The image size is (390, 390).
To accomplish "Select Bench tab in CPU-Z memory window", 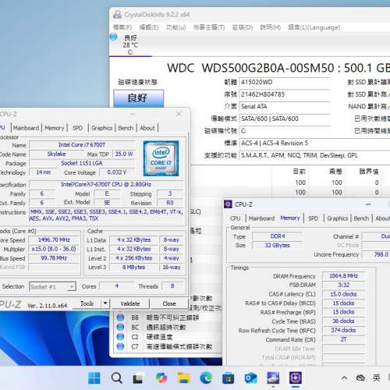I will pyautogui.click(x=361, y=218).
